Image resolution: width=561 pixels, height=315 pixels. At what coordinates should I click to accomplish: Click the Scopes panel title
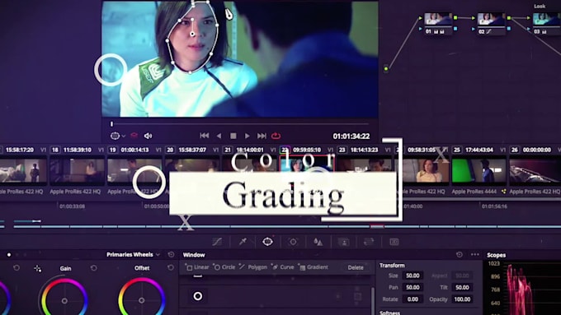(497, 255)
